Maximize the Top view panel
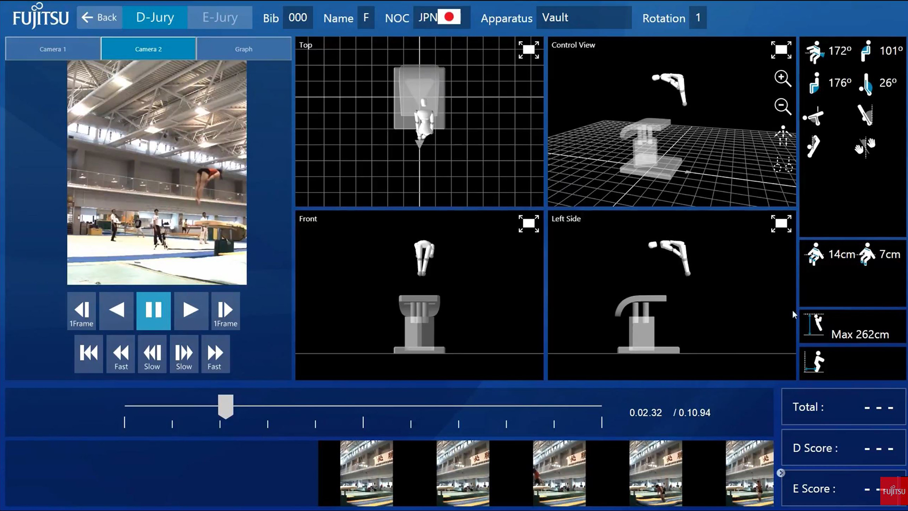 528,50
